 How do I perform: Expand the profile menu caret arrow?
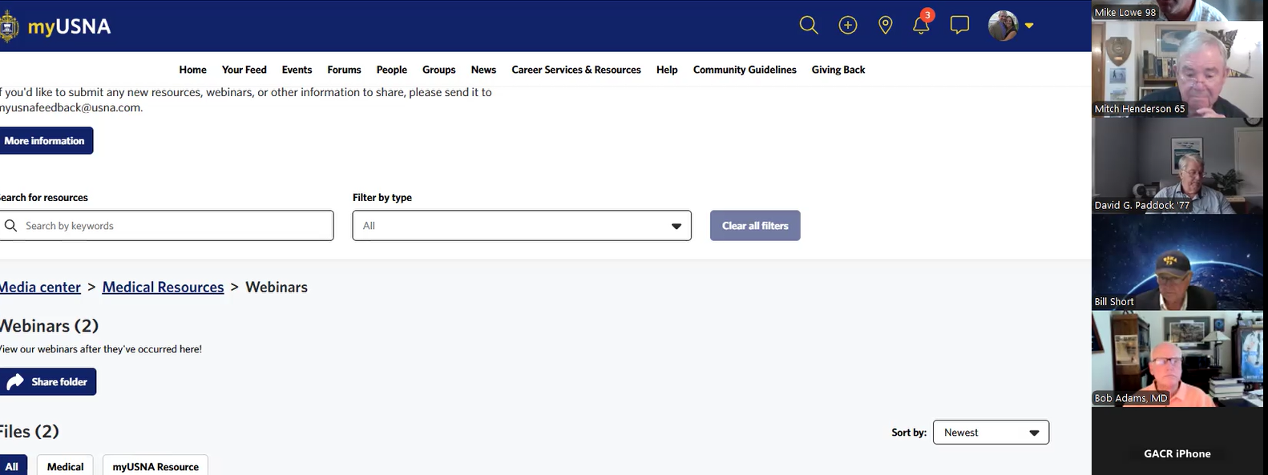pyautogui.click(x=1029, y=26)
